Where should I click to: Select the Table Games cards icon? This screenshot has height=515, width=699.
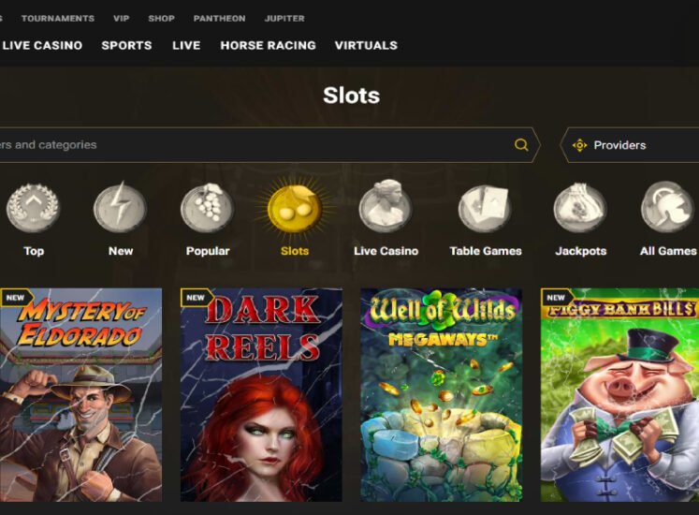[485, 209]
